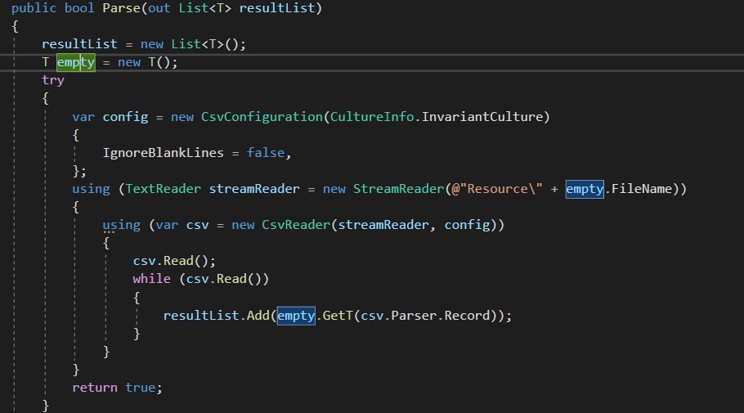This screenshot has width=744, height=413.
Task: Click the 'out' parameter modifier
Action: pos(159,8)
